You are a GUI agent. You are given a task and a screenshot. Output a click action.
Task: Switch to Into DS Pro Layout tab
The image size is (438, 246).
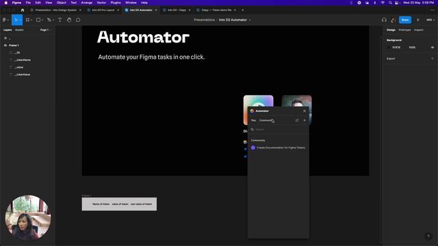coord(103,10)
